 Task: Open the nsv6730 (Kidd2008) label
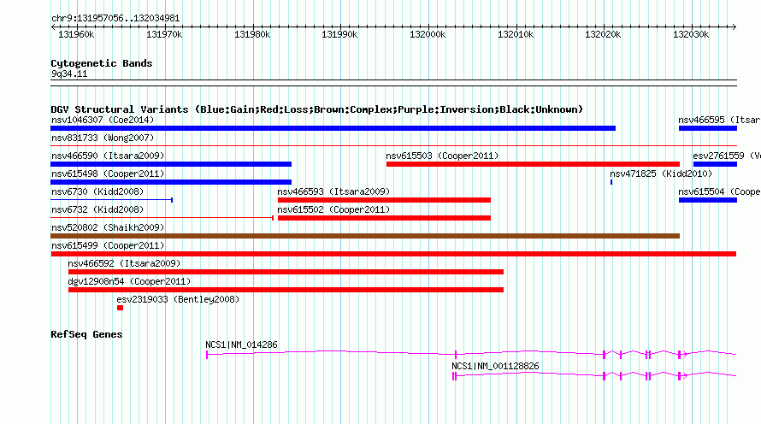coord(97,191)
